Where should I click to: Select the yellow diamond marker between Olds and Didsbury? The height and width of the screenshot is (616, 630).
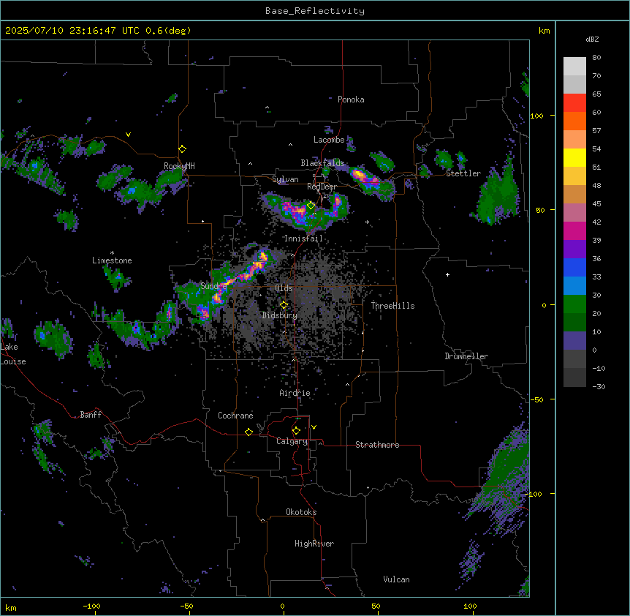pyautogui.click(x=284, y=305)
